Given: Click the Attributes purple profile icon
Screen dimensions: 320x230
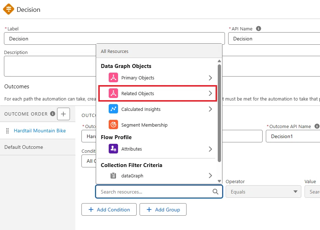Looking at the screenshot, I should (x=113, y=149).
